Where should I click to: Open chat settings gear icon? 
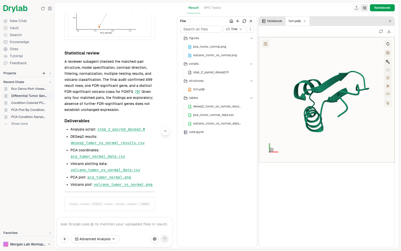pyautogui.click(x=155, y=239)
